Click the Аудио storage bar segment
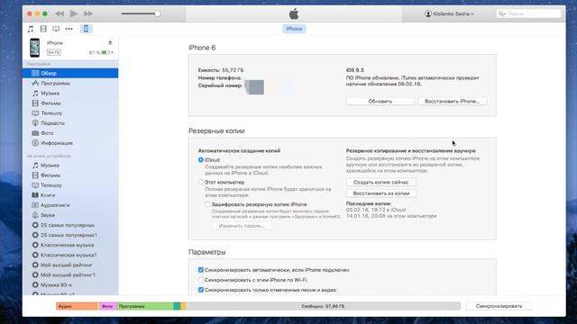The image size is (577, 324). coord(78,306)
